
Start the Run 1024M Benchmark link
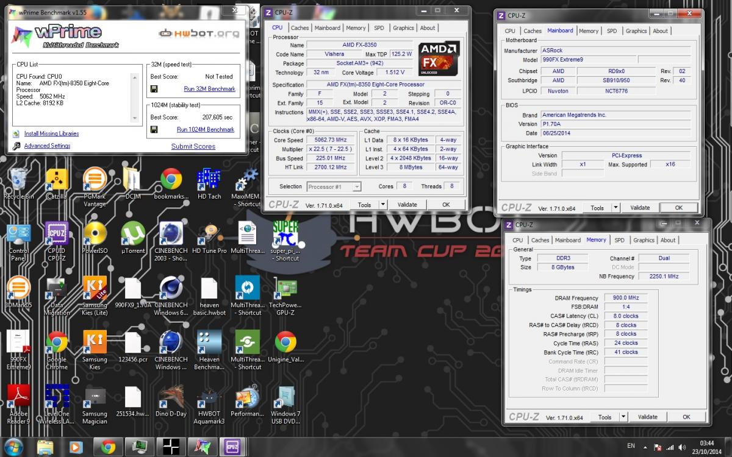206,130
